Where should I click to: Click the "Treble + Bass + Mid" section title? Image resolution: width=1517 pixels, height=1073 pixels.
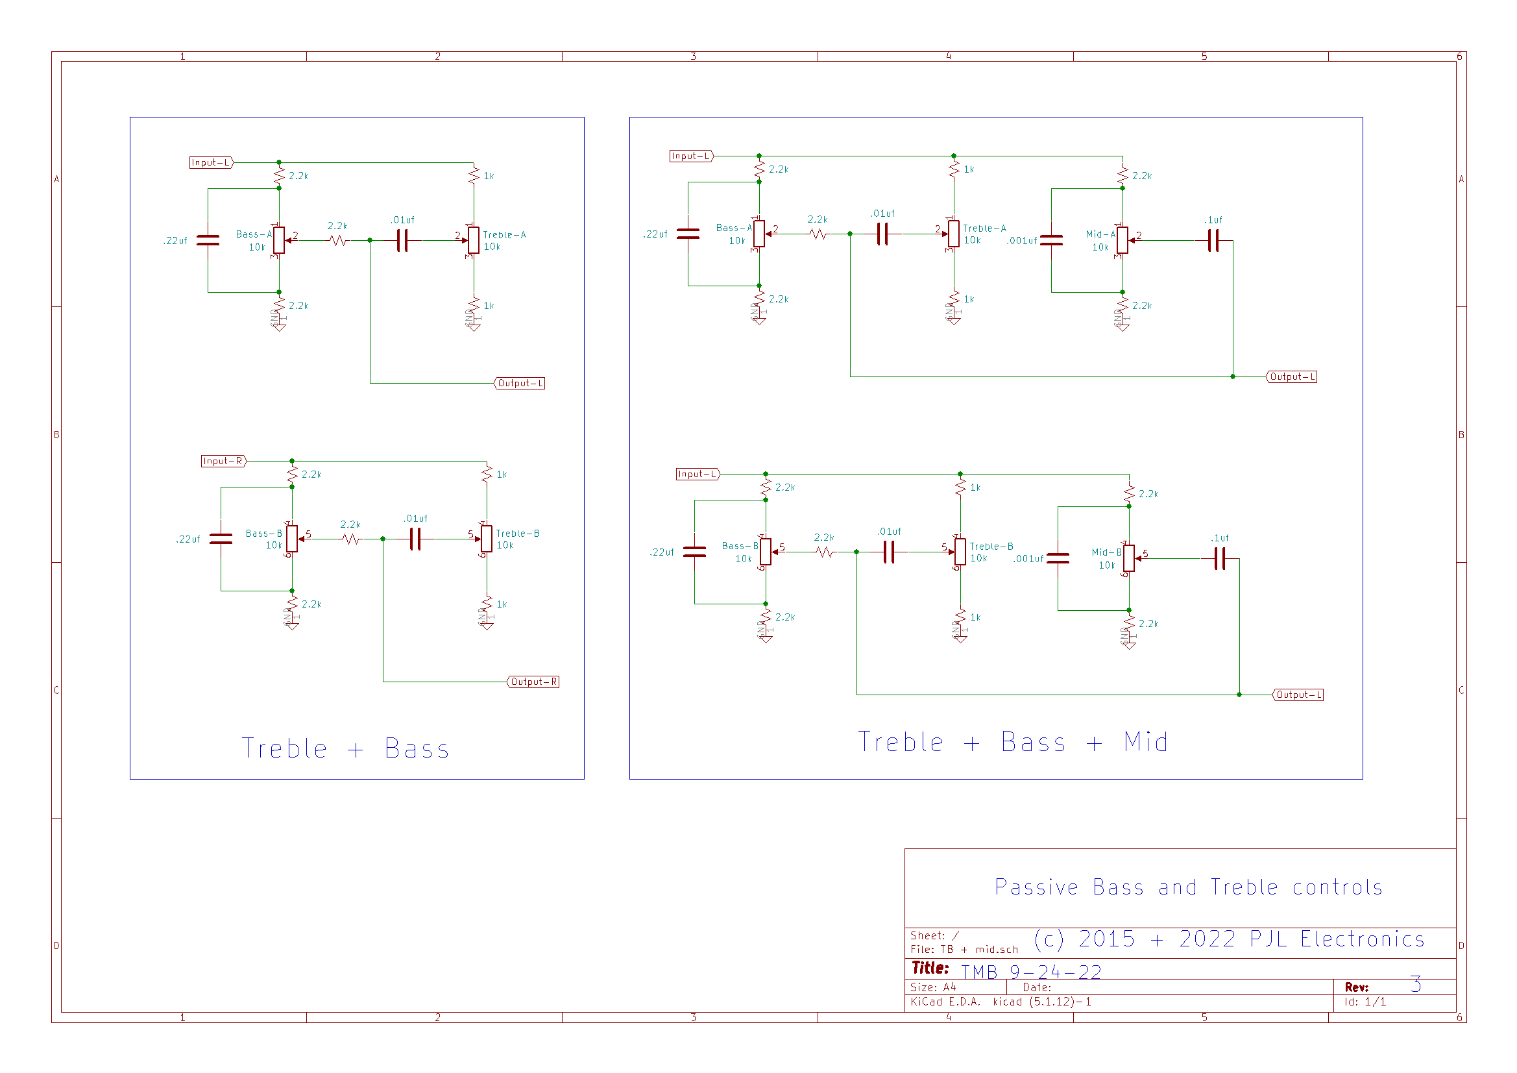(x=1013, y=743)
